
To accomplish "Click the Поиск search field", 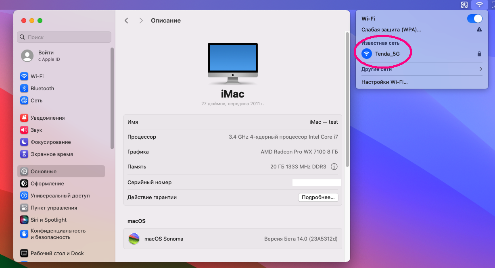I will (64, 37).
